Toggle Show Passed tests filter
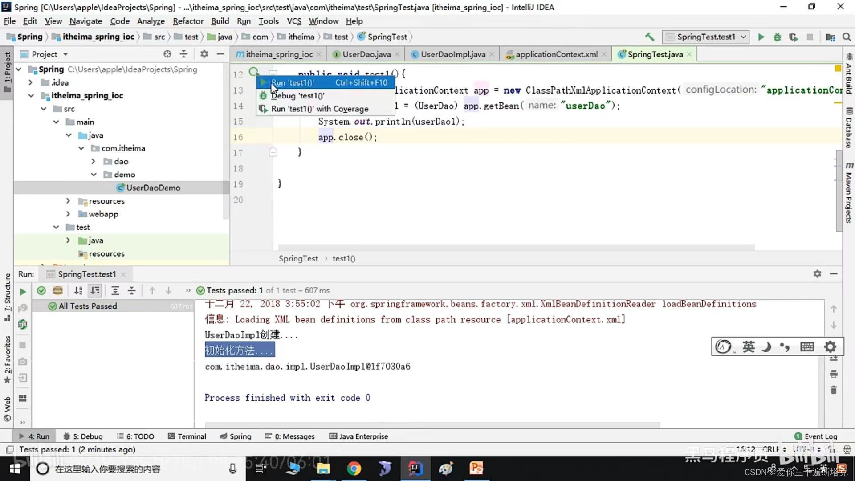Viewport: 855px width, 481px height. (x=41, y=290)
